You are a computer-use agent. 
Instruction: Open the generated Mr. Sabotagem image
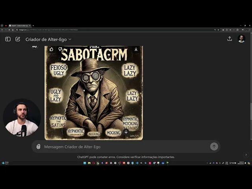94,93
